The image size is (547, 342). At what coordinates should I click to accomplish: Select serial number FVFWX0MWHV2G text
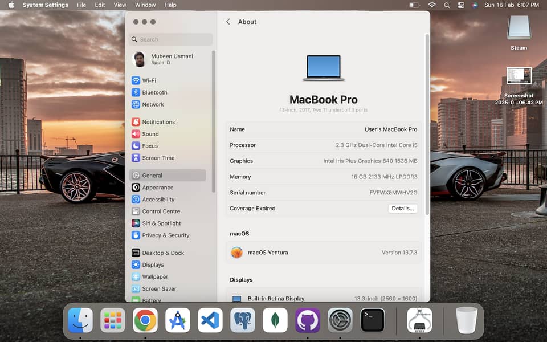coord(393,193)
